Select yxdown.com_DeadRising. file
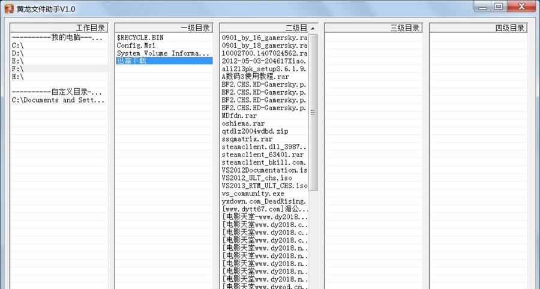 pyautogui.click(x=264, y=201)
